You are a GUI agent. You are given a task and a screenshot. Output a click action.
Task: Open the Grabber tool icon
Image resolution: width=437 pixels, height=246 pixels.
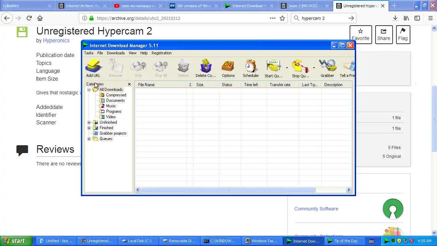click(x=327, y=68)
